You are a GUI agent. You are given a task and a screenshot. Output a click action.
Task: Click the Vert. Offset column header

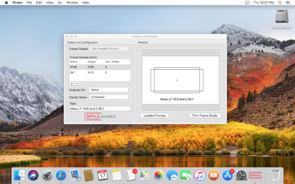(117, 62)
